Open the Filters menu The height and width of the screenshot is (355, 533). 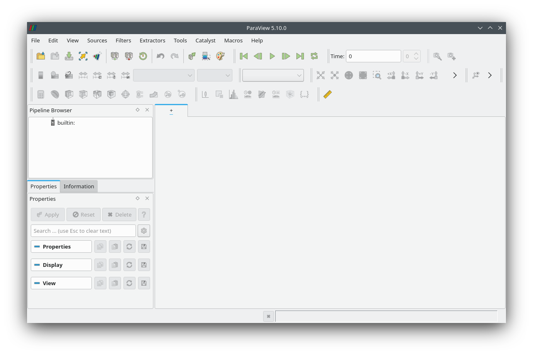tap(123, 40)
